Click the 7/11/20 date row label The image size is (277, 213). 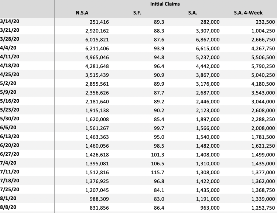(10, 172)
